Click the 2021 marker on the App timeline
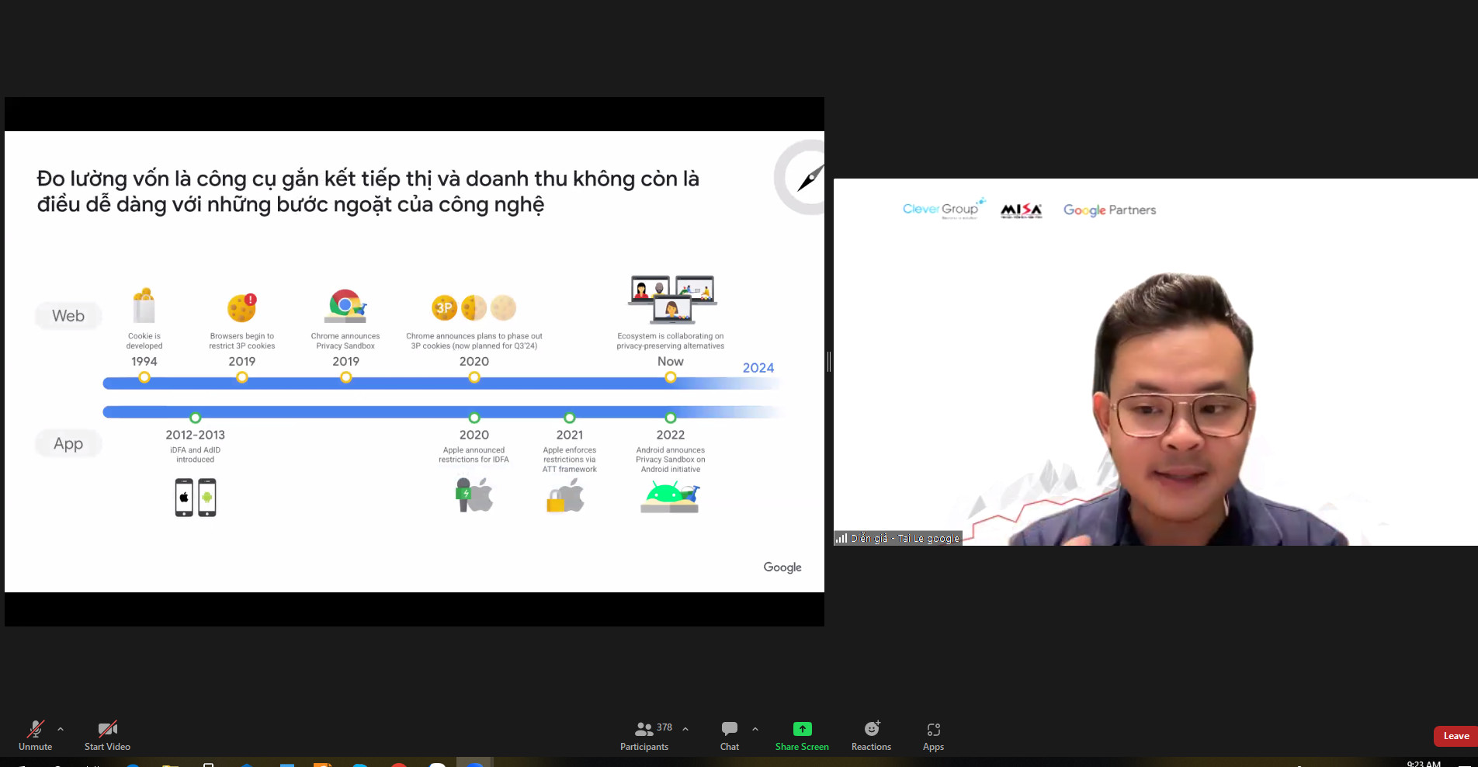 [569, 418]
